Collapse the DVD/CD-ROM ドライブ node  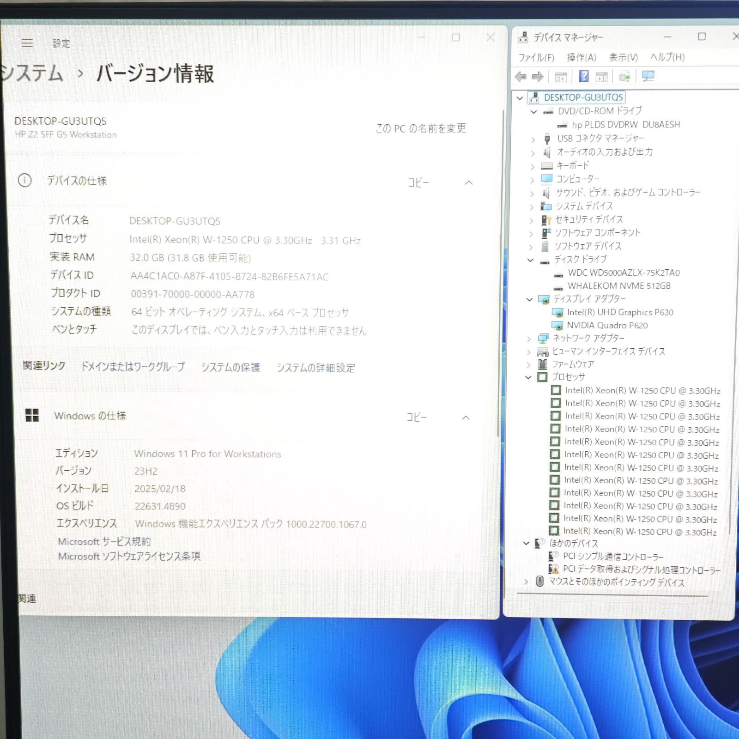(534, 112)
